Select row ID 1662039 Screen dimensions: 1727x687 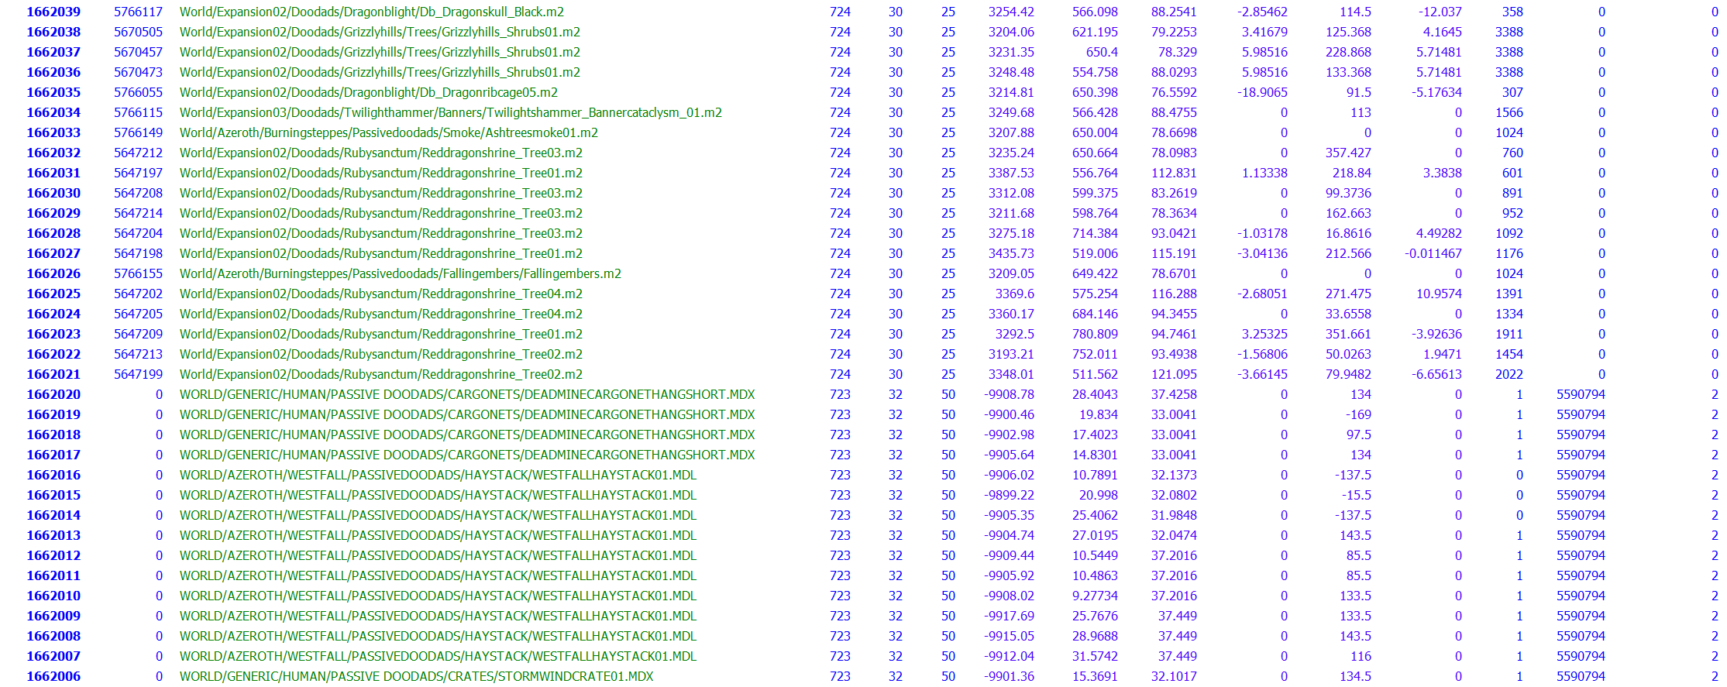53,12
